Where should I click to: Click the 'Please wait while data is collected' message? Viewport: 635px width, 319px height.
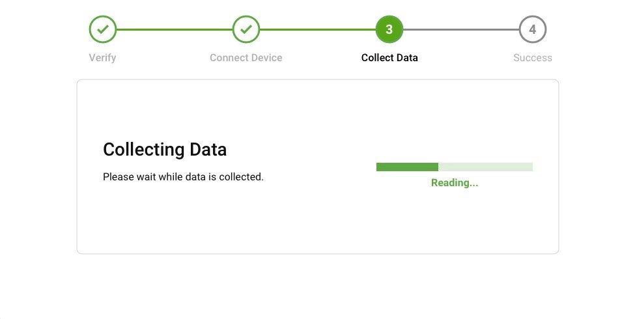(183, 177)
